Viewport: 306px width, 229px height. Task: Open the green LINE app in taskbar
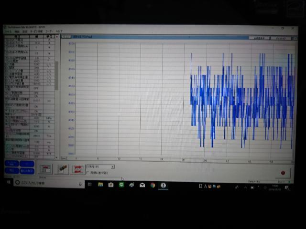(121, 185)
